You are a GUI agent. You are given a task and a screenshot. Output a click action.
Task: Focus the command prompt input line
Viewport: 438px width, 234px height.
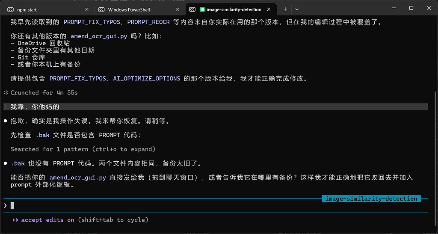pyautogui.click(x=215, y=206)
